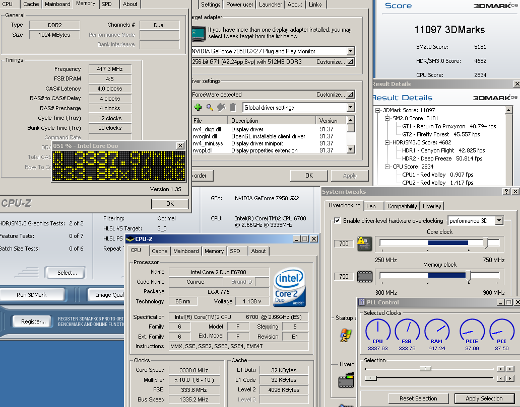
Task: Collapse the HDR/SM3.0 Score: 4682 node
Action: [x=387, y=142]
